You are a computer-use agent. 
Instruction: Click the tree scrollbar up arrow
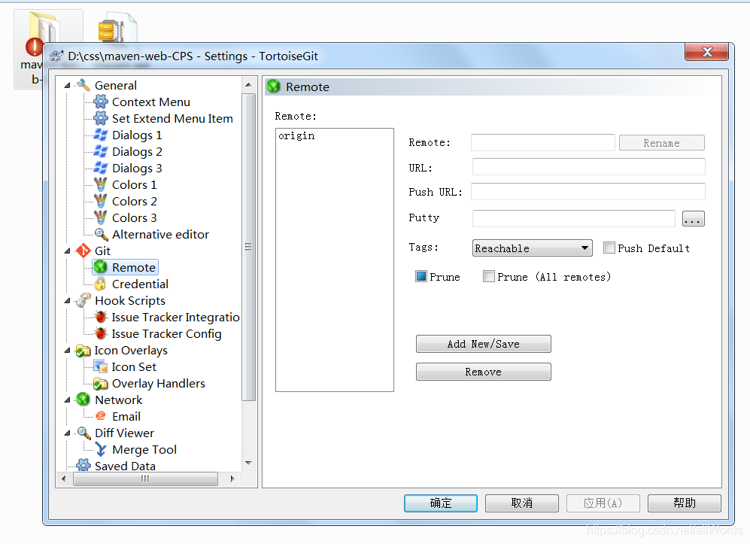248,85
